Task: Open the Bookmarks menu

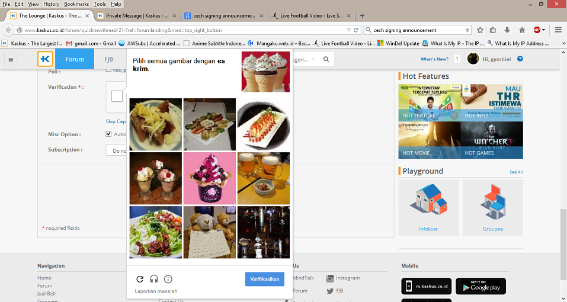Action: click(x=76, y=4)
